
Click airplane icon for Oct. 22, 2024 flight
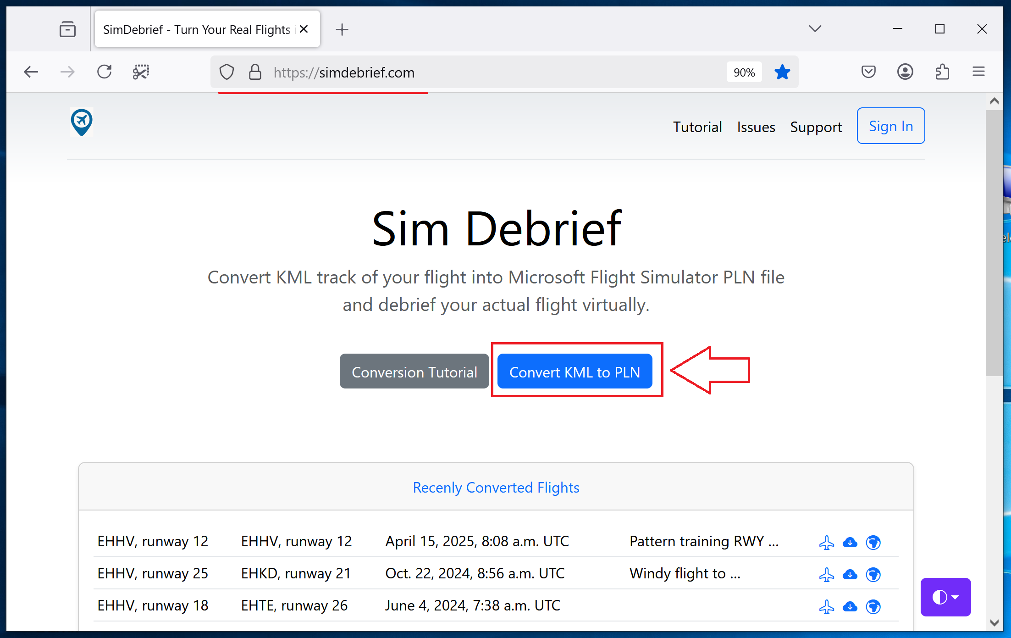(827, 575)
